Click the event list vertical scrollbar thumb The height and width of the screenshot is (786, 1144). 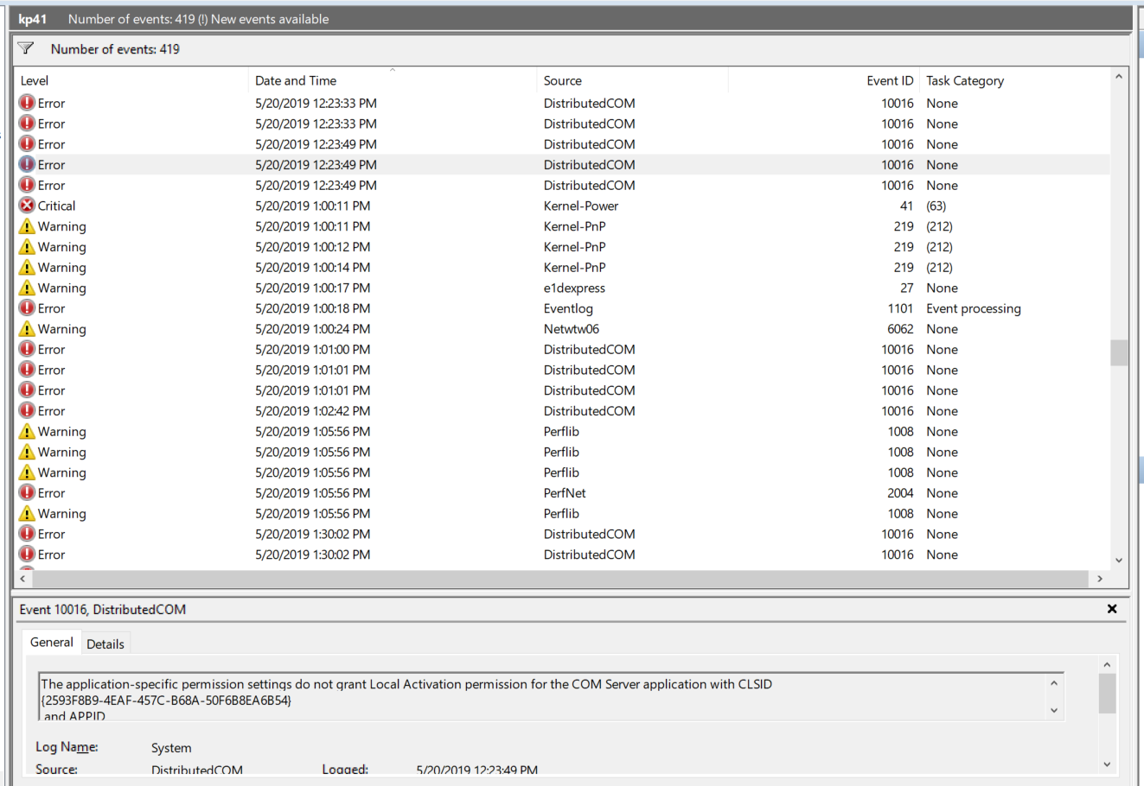coord(1119,352)
